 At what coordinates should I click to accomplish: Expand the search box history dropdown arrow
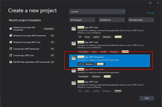124,12
